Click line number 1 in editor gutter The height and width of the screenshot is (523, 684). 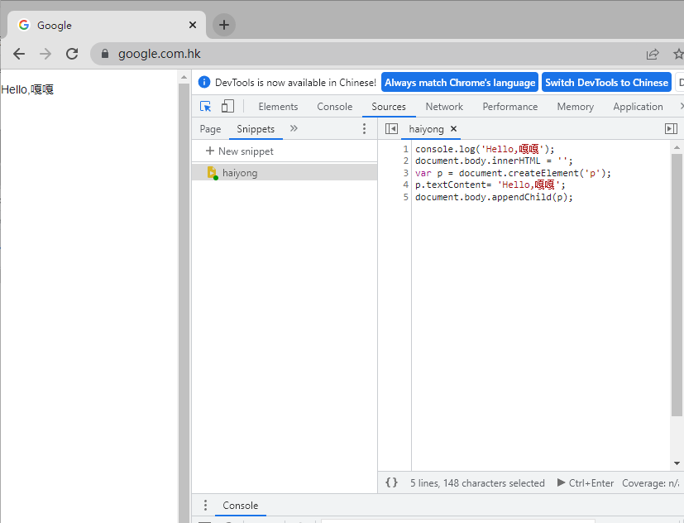click(406, 149)
